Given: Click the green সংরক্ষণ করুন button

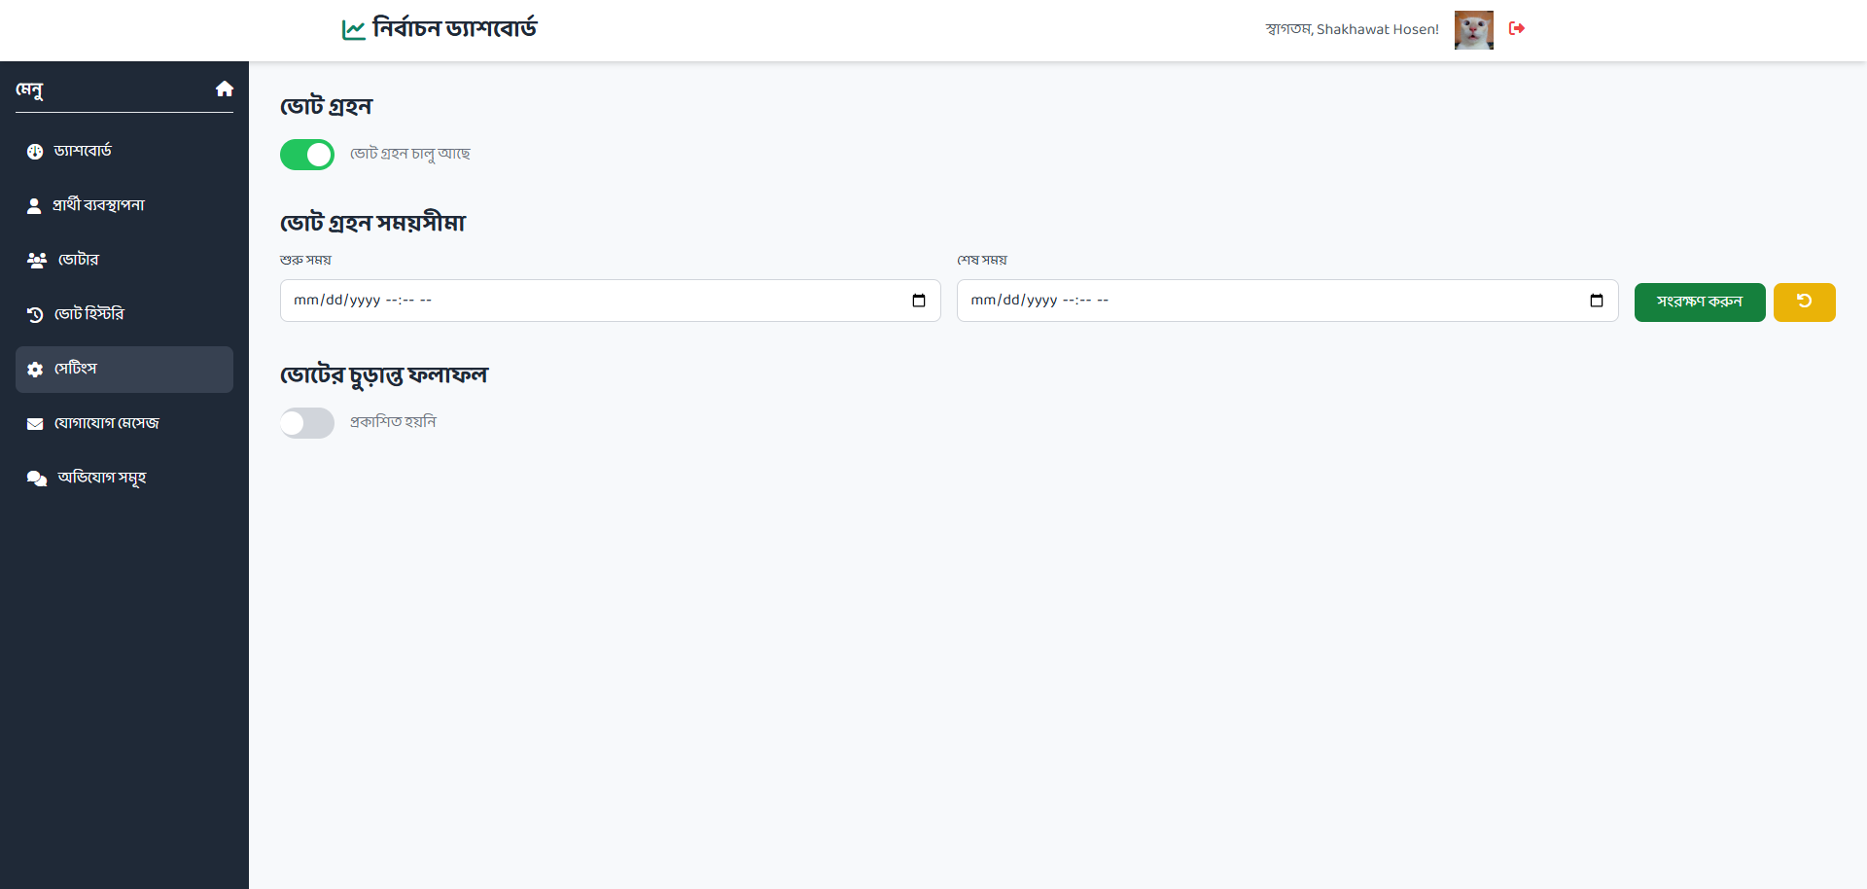Looking at the screenshot, I should tap(1699, 302).
